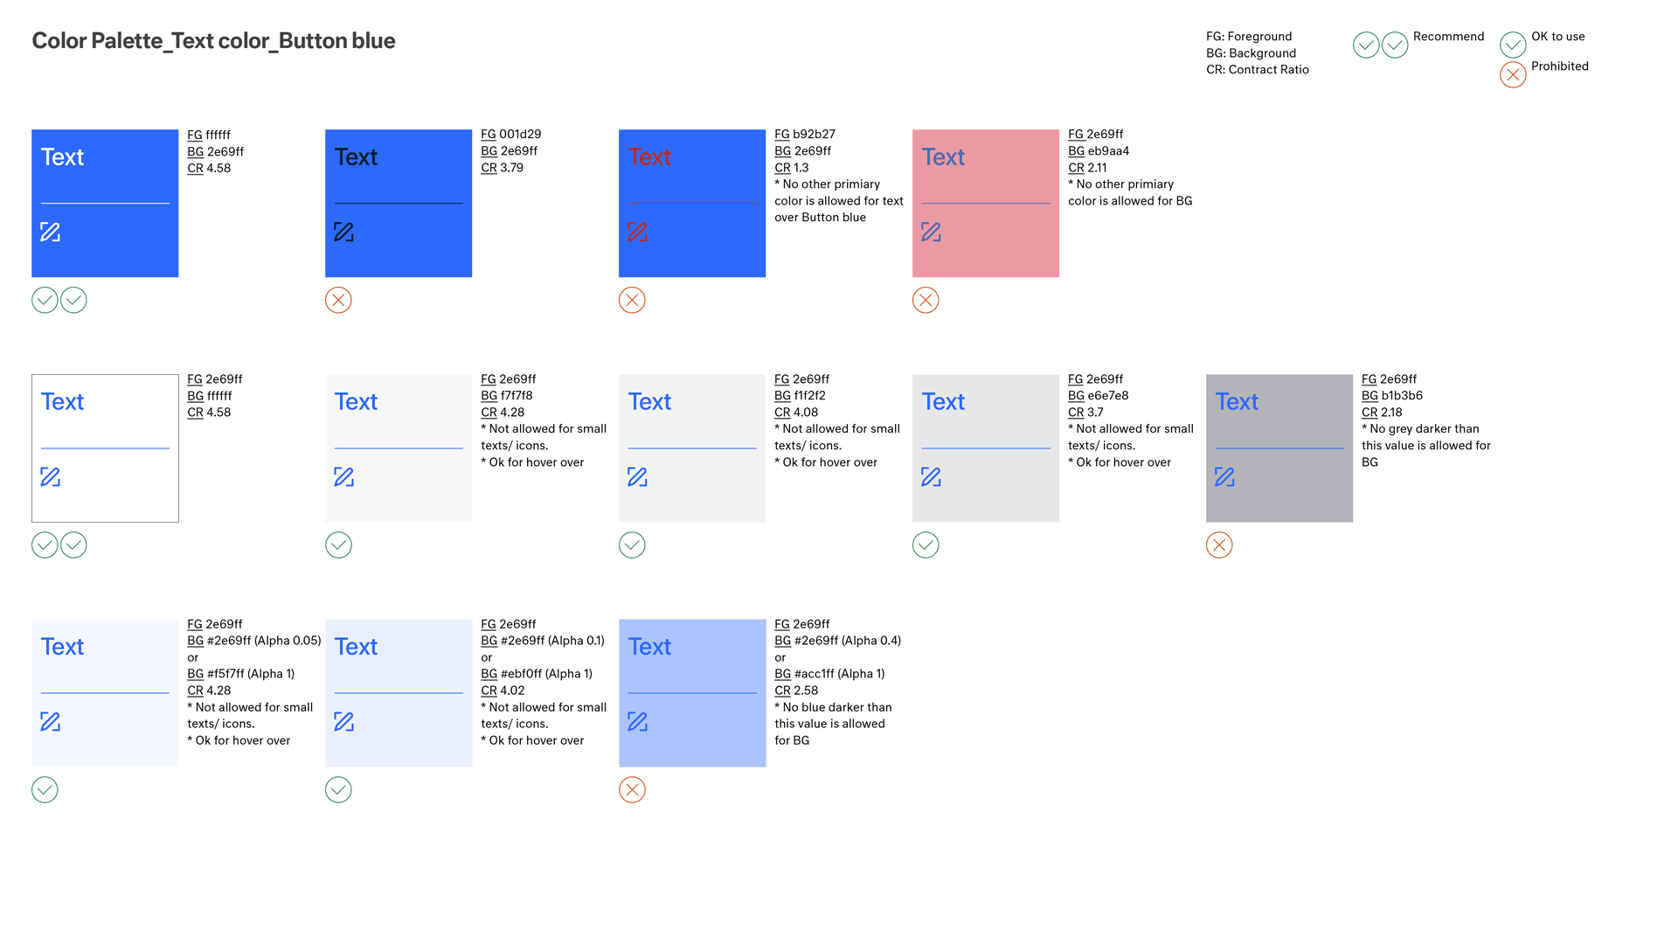The width and height of the screenshot is (1678, 944).
Task: Click the red edit icon on blue swatch
Action: click(x=638, y=232)
